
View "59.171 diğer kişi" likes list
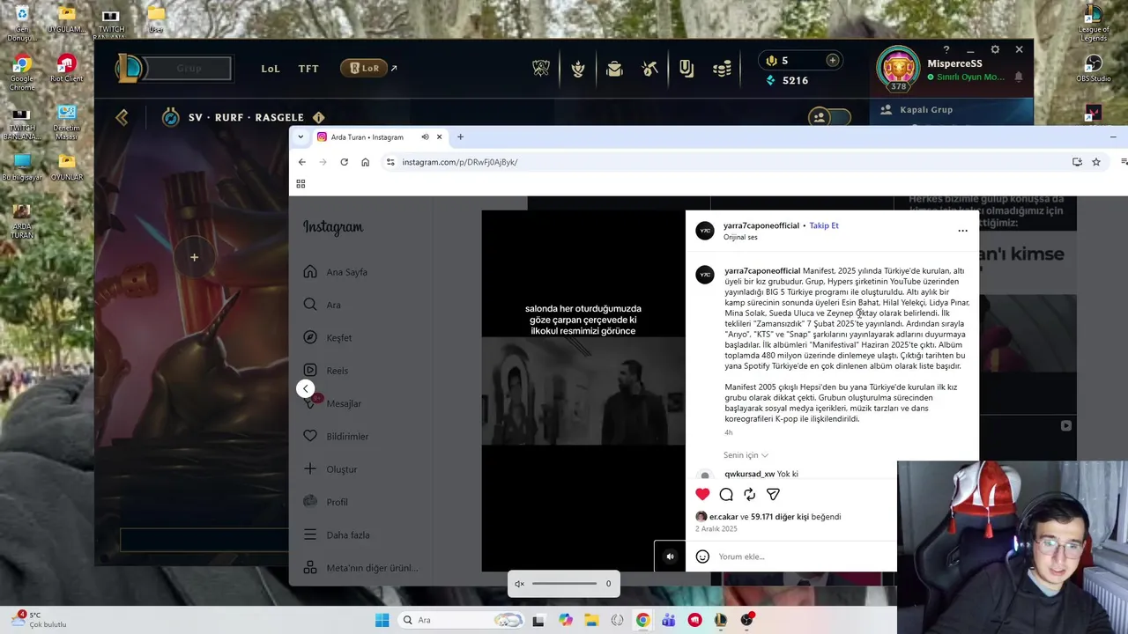pyautogui.click(x=780, y=517)
